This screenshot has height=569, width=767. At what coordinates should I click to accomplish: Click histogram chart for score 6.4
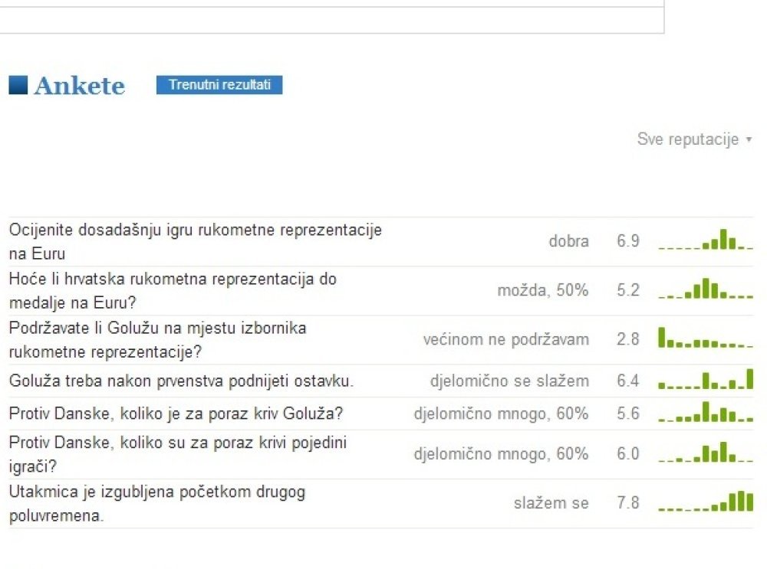(706, 380)
